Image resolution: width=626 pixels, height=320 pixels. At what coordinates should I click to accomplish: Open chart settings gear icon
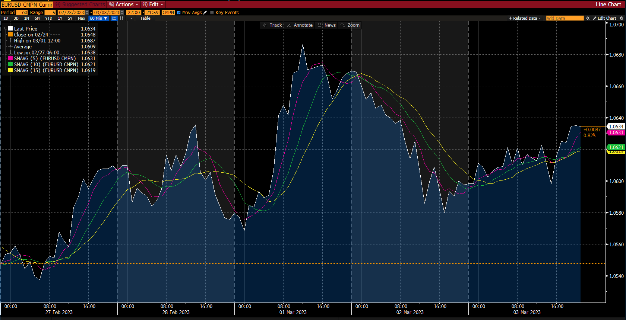click(x=621, y=18)
